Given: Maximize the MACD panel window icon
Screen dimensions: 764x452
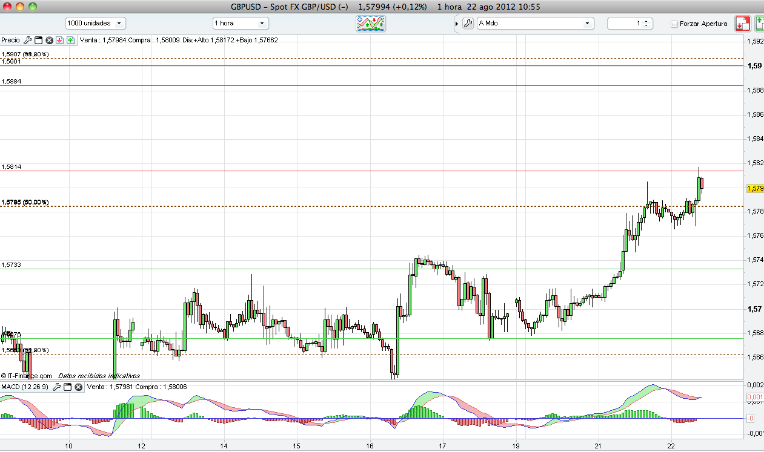Looking at the screenshot, I should click(x=67, y=387).
